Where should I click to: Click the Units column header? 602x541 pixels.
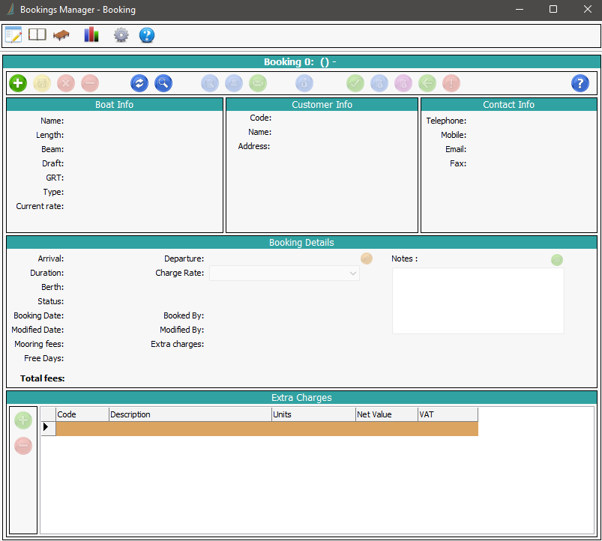313,414
